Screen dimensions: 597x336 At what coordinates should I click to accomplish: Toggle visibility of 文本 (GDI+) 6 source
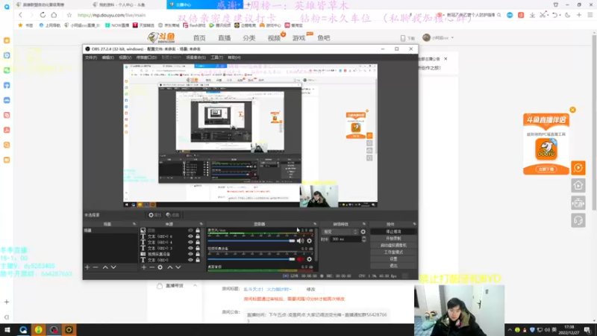pos(190,236)
